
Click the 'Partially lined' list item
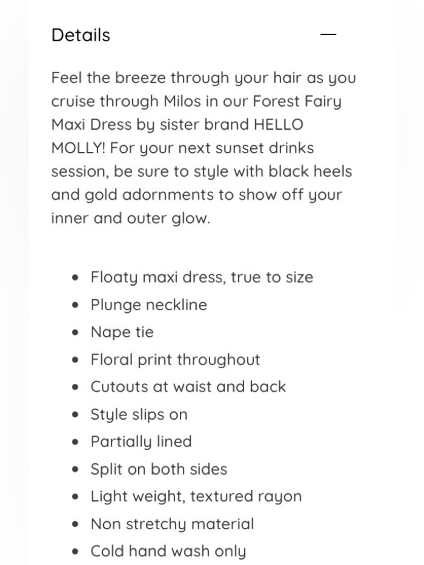[x=141, y=442]
